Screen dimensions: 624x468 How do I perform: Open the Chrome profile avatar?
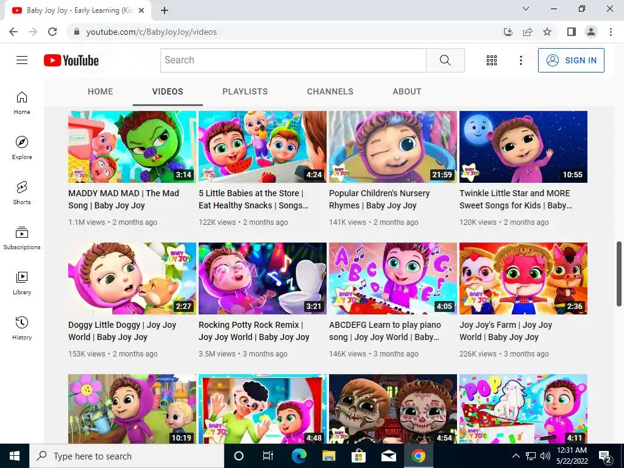coord(591,32)
